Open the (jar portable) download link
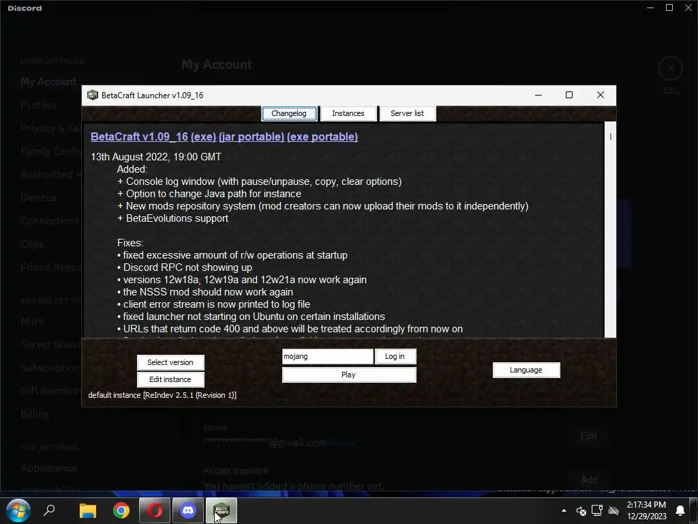Image resolution: width=698 pixels, height=524 pixels. 252,136
